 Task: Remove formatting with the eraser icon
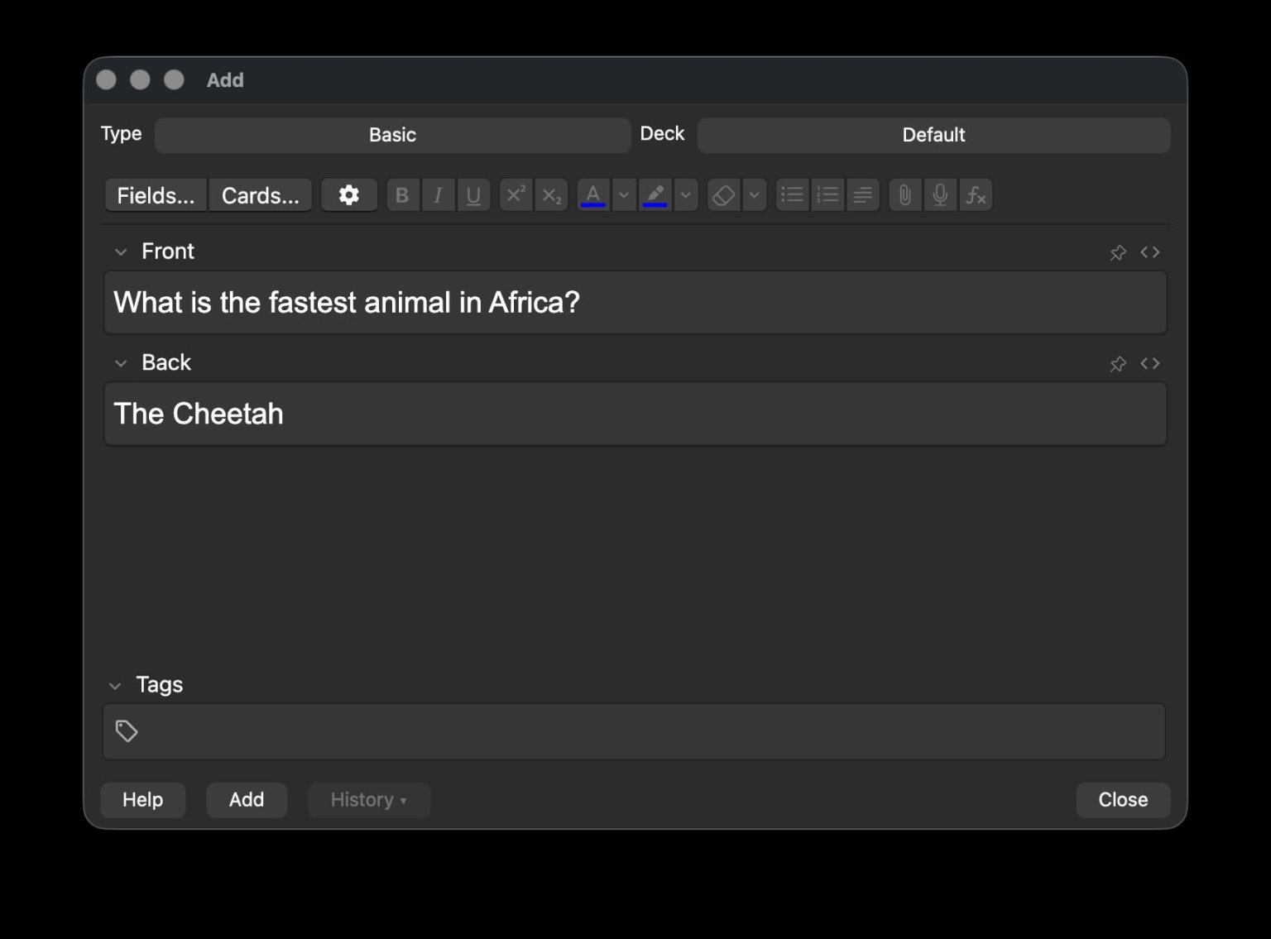coord(724,195)
